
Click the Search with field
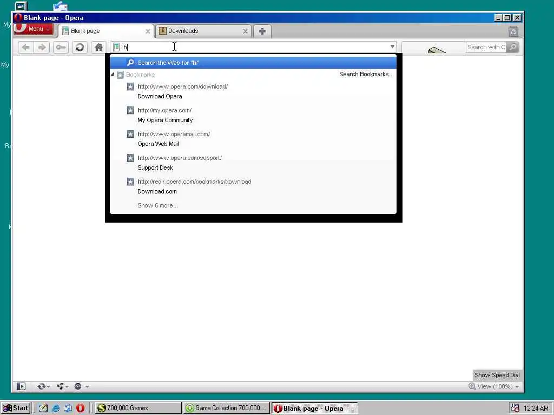click(486, 48)
